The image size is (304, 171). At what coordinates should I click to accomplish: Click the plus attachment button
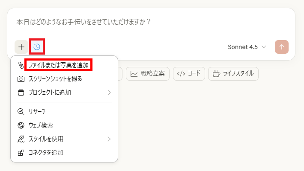(x=21, y=47)
